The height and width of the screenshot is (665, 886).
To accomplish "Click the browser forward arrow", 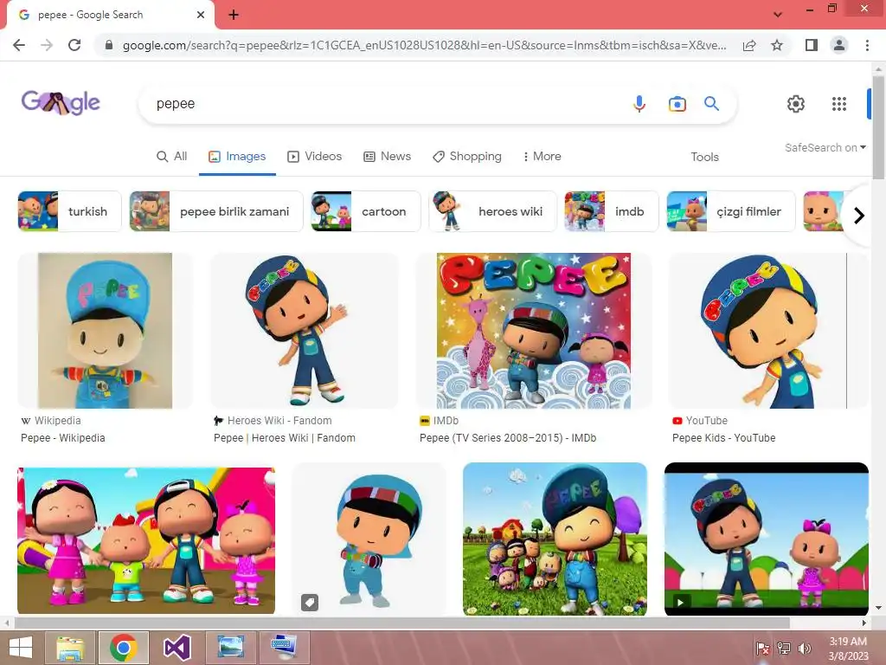I will tap(47, 45).
